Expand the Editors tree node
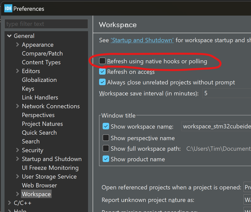The width and height of the screenshot is (251, 212). 17,71
